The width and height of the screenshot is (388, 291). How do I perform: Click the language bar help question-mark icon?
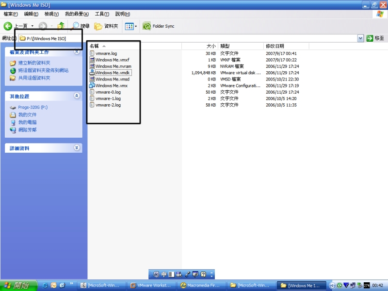pyautogui.click(x=203, y=274)
